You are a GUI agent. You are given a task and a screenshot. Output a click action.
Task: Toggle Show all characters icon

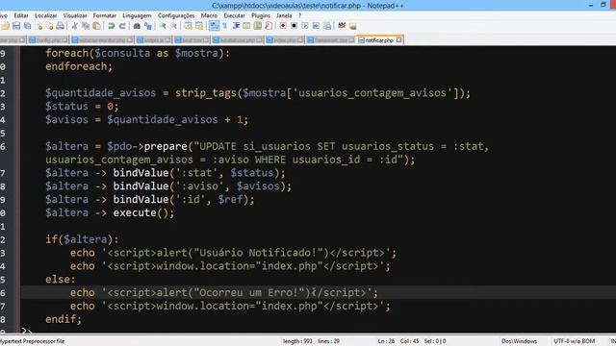pyautogui.click(x=224, y=26)
